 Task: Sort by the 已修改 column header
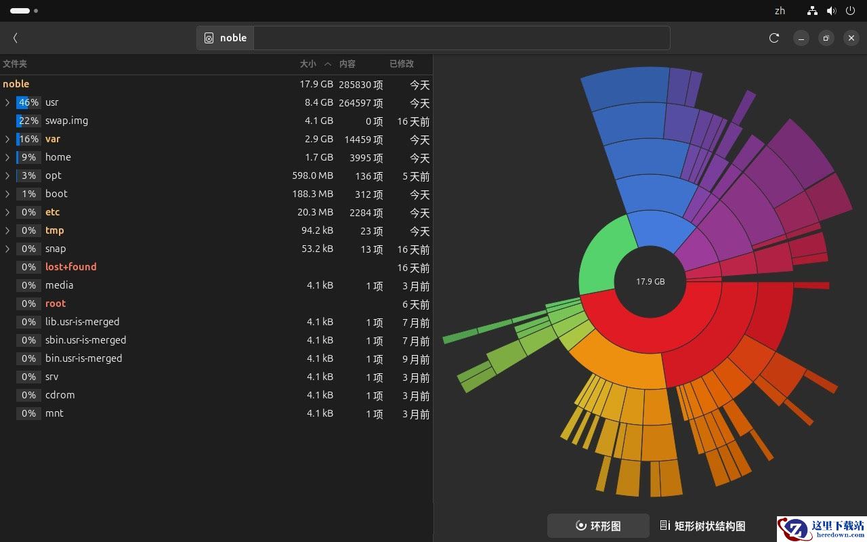coord(402,64)
